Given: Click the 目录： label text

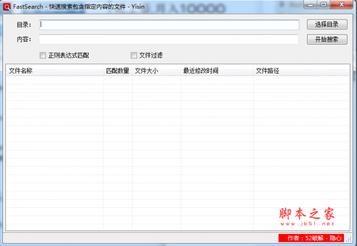Looking at the screenshot, I should pyautogui.click(x=24, y=25).
